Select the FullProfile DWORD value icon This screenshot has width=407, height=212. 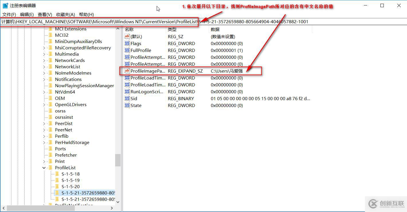pos(127,50)
